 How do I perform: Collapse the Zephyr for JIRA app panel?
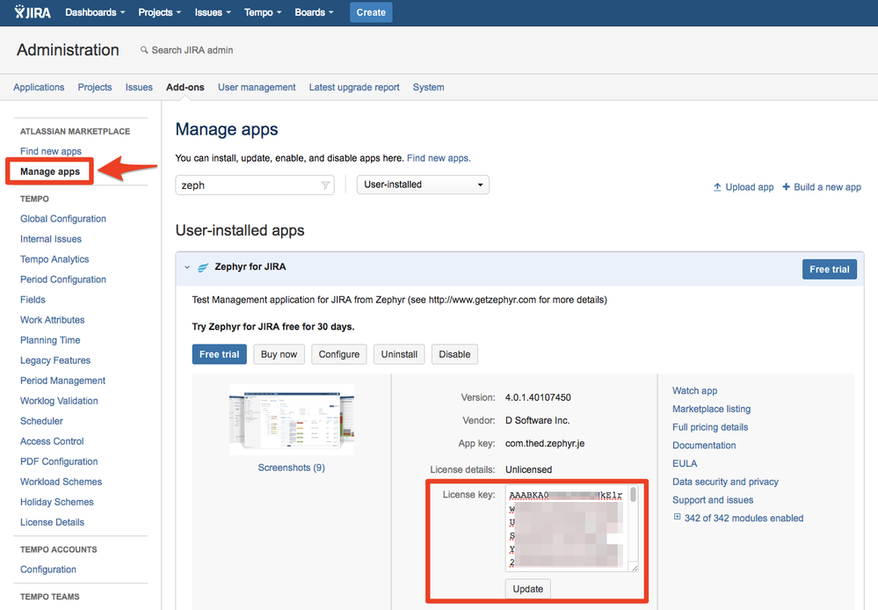point(187,267)
